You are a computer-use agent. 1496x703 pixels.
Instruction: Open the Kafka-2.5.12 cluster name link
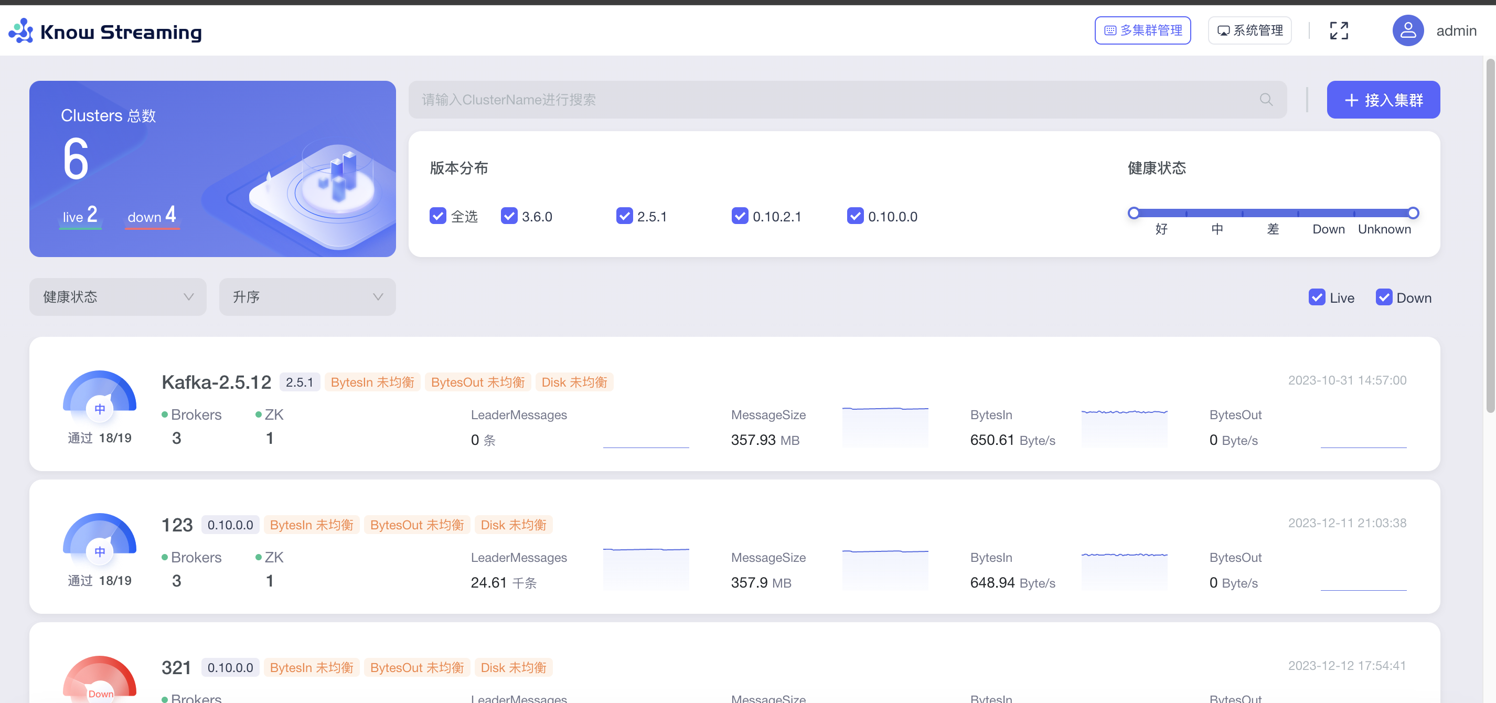216,382
